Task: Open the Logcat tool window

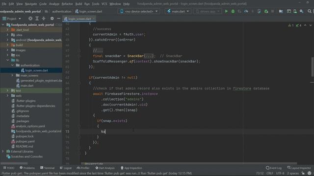Action: pyautogui.click(x=66, y=168)
